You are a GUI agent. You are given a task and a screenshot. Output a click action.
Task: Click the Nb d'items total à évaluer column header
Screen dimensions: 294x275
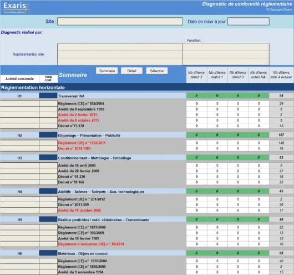tap(281, 75)
